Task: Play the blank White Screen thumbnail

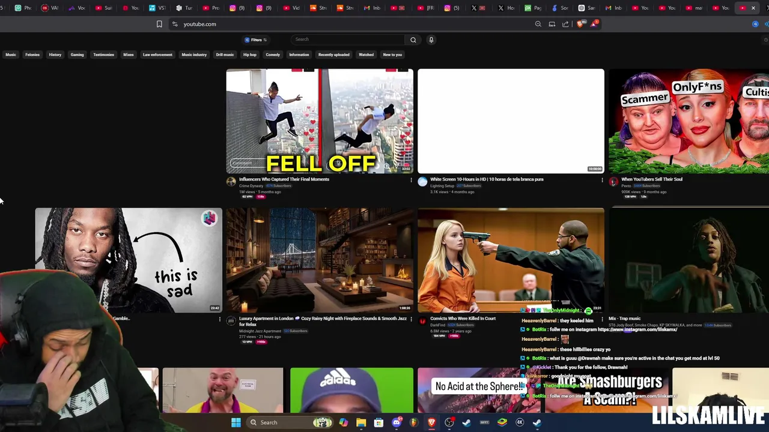Action: (x=511, y=121)
